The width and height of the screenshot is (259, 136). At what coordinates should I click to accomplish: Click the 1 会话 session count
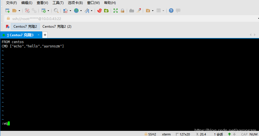[x=218, y=134]
